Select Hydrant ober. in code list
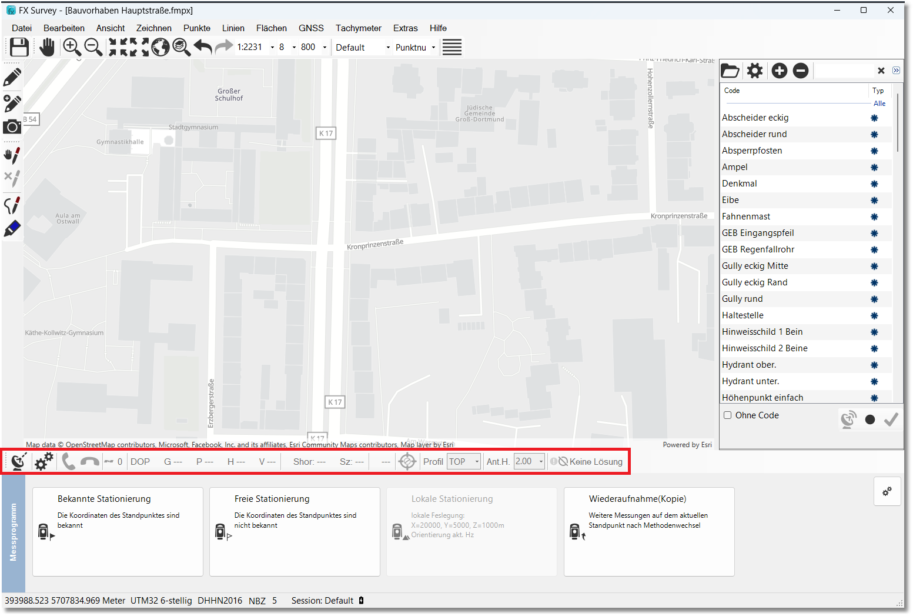 pos(749,365)
